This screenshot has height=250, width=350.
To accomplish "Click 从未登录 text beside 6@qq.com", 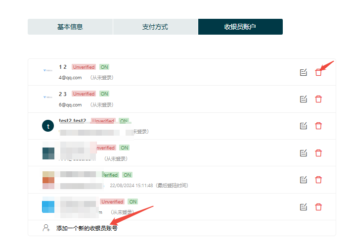I will 102,104.
